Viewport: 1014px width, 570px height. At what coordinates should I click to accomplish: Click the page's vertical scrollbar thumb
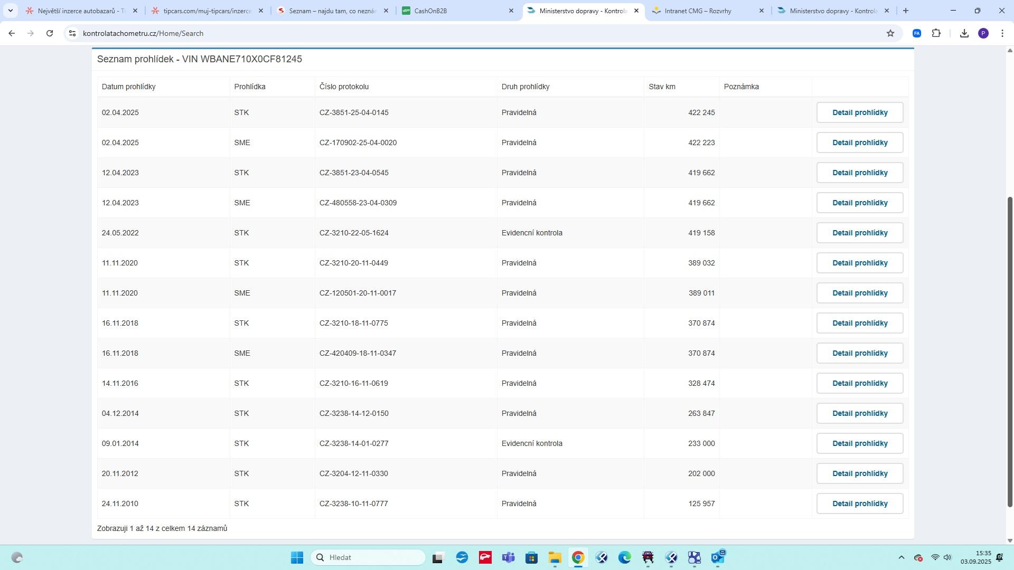point(1010,351)
